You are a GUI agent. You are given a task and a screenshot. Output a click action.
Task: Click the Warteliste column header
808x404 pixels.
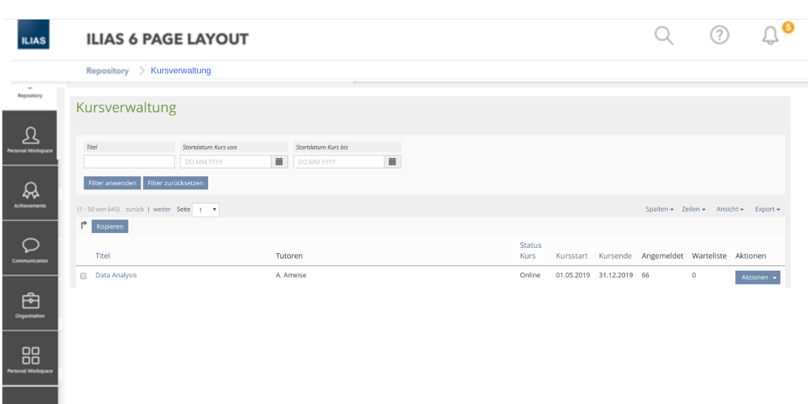[710, 256]
